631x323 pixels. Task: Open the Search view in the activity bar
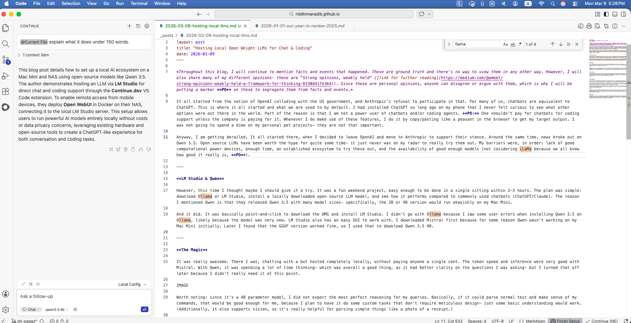[x=6, y=44]
